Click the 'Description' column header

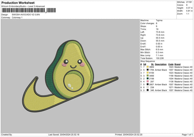(x=161, y=64)
